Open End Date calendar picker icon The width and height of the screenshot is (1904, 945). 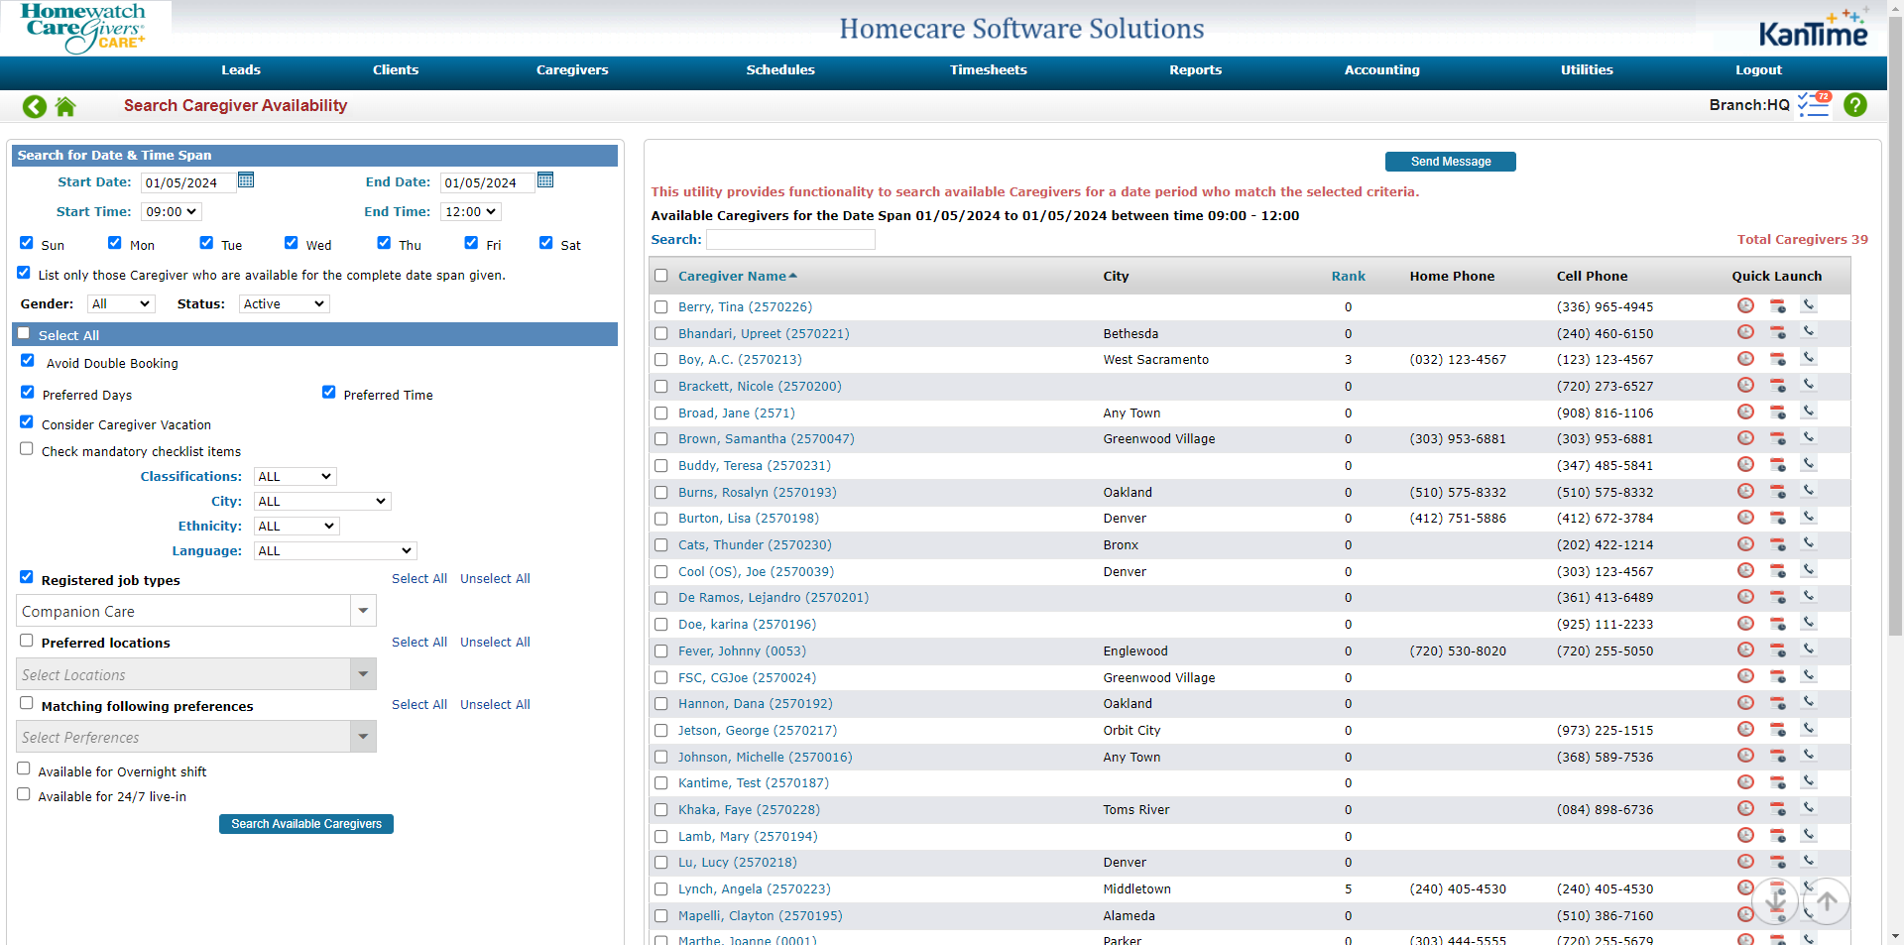coord(545,180)
